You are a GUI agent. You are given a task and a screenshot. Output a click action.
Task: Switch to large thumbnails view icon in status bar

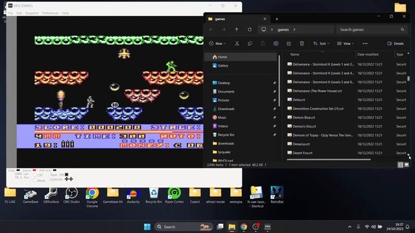click(x=407, y=165)
